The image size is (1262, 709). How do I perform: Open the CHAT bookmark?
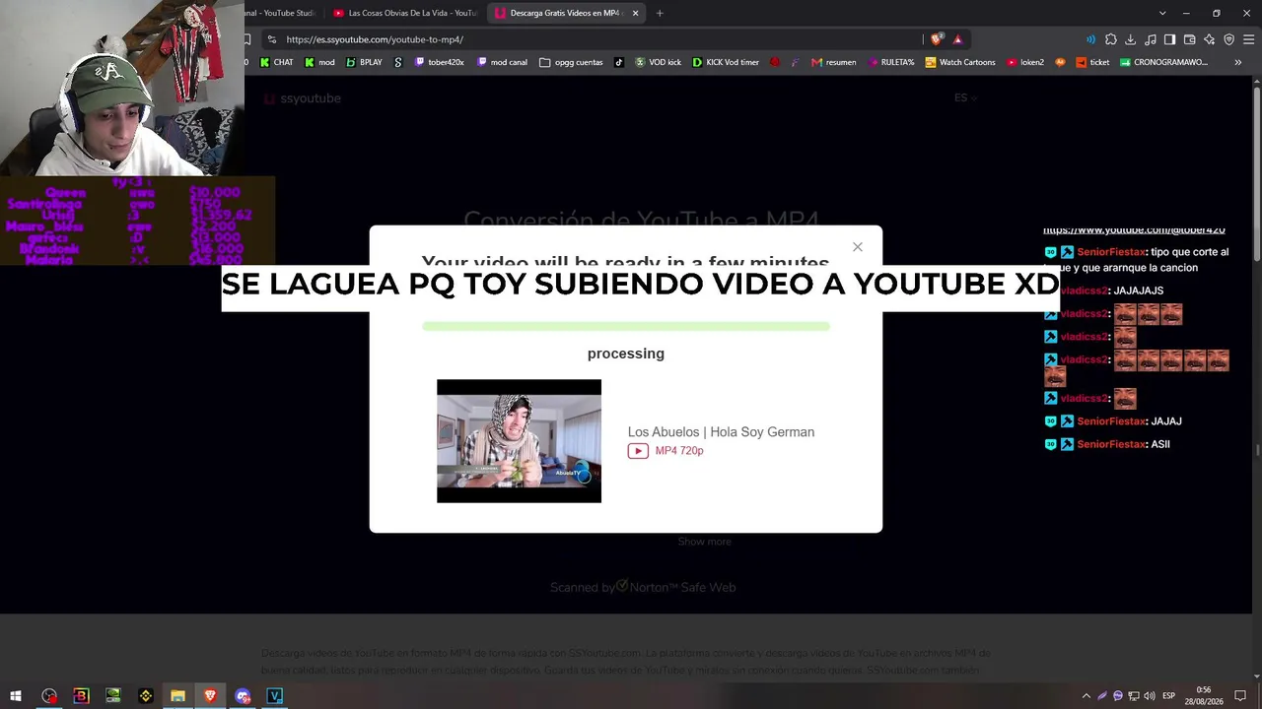point(276,62)
